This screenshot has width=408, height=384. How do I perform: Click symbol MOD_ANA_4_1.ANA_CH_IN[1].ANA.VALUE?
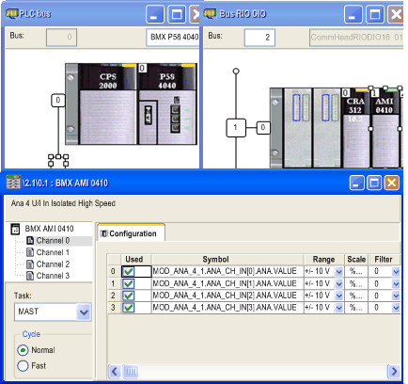click(x=225, y=283)
